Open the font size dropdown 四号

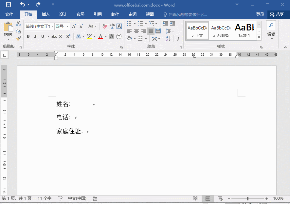pyautogui.click(x=68, y=27)
